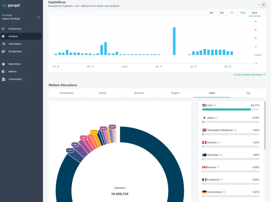Click the USA country entry
Image resolution: width=271 pixels, height=202 pixels.
209,105
